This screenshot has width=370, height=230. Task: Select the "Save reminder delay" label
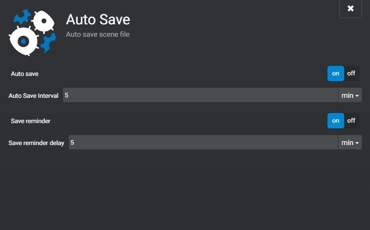tap(36, 143)
